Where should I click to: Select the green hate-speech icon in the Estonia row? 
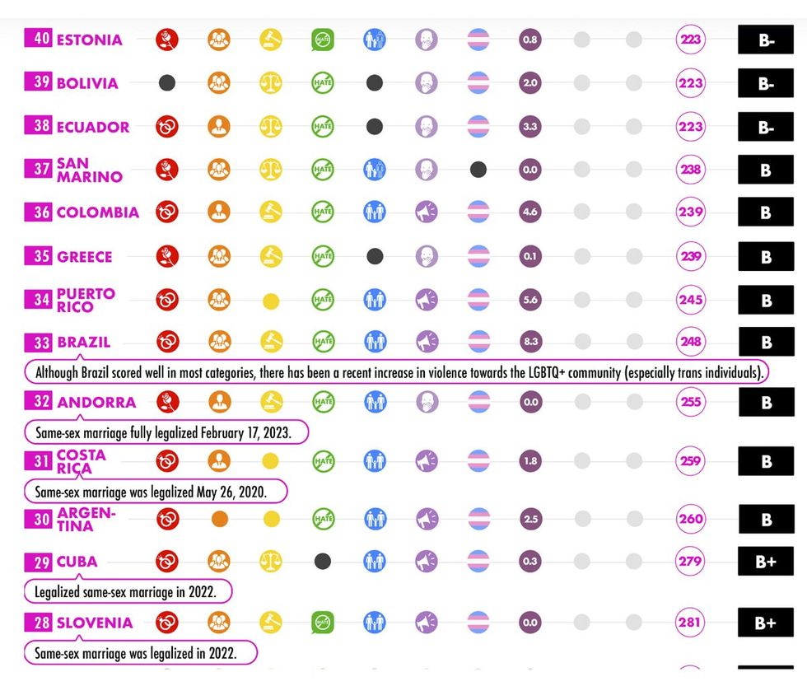point(323,39)
